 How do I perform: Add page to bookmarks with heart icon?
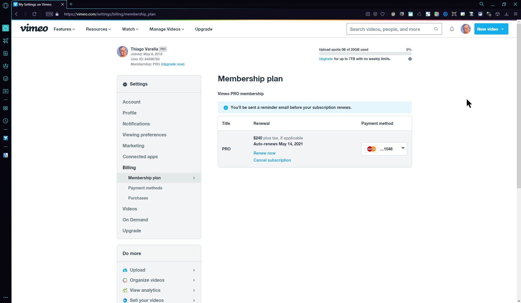tap(383, 14)
